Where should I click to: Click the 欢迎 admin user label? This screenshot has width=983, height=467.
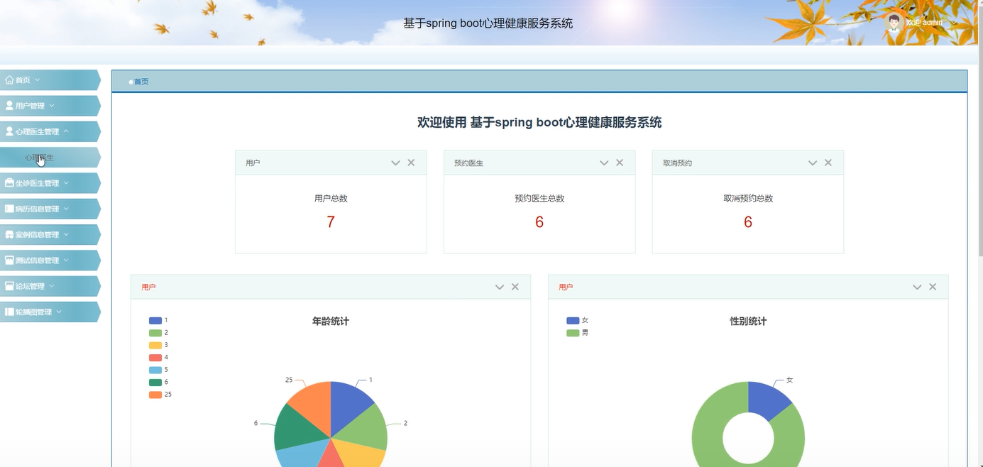924,23
